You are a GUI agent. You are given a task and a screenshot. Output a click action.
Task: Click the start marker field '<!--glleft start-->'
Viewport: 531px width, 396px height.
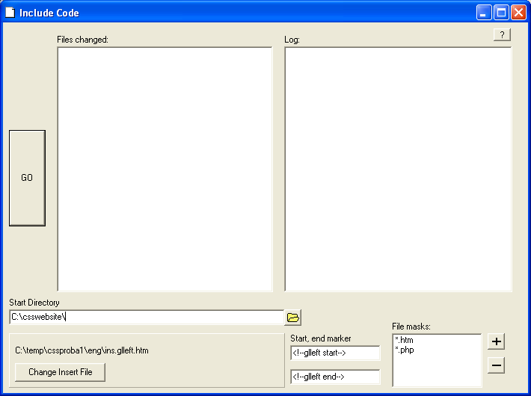[335, 353]
